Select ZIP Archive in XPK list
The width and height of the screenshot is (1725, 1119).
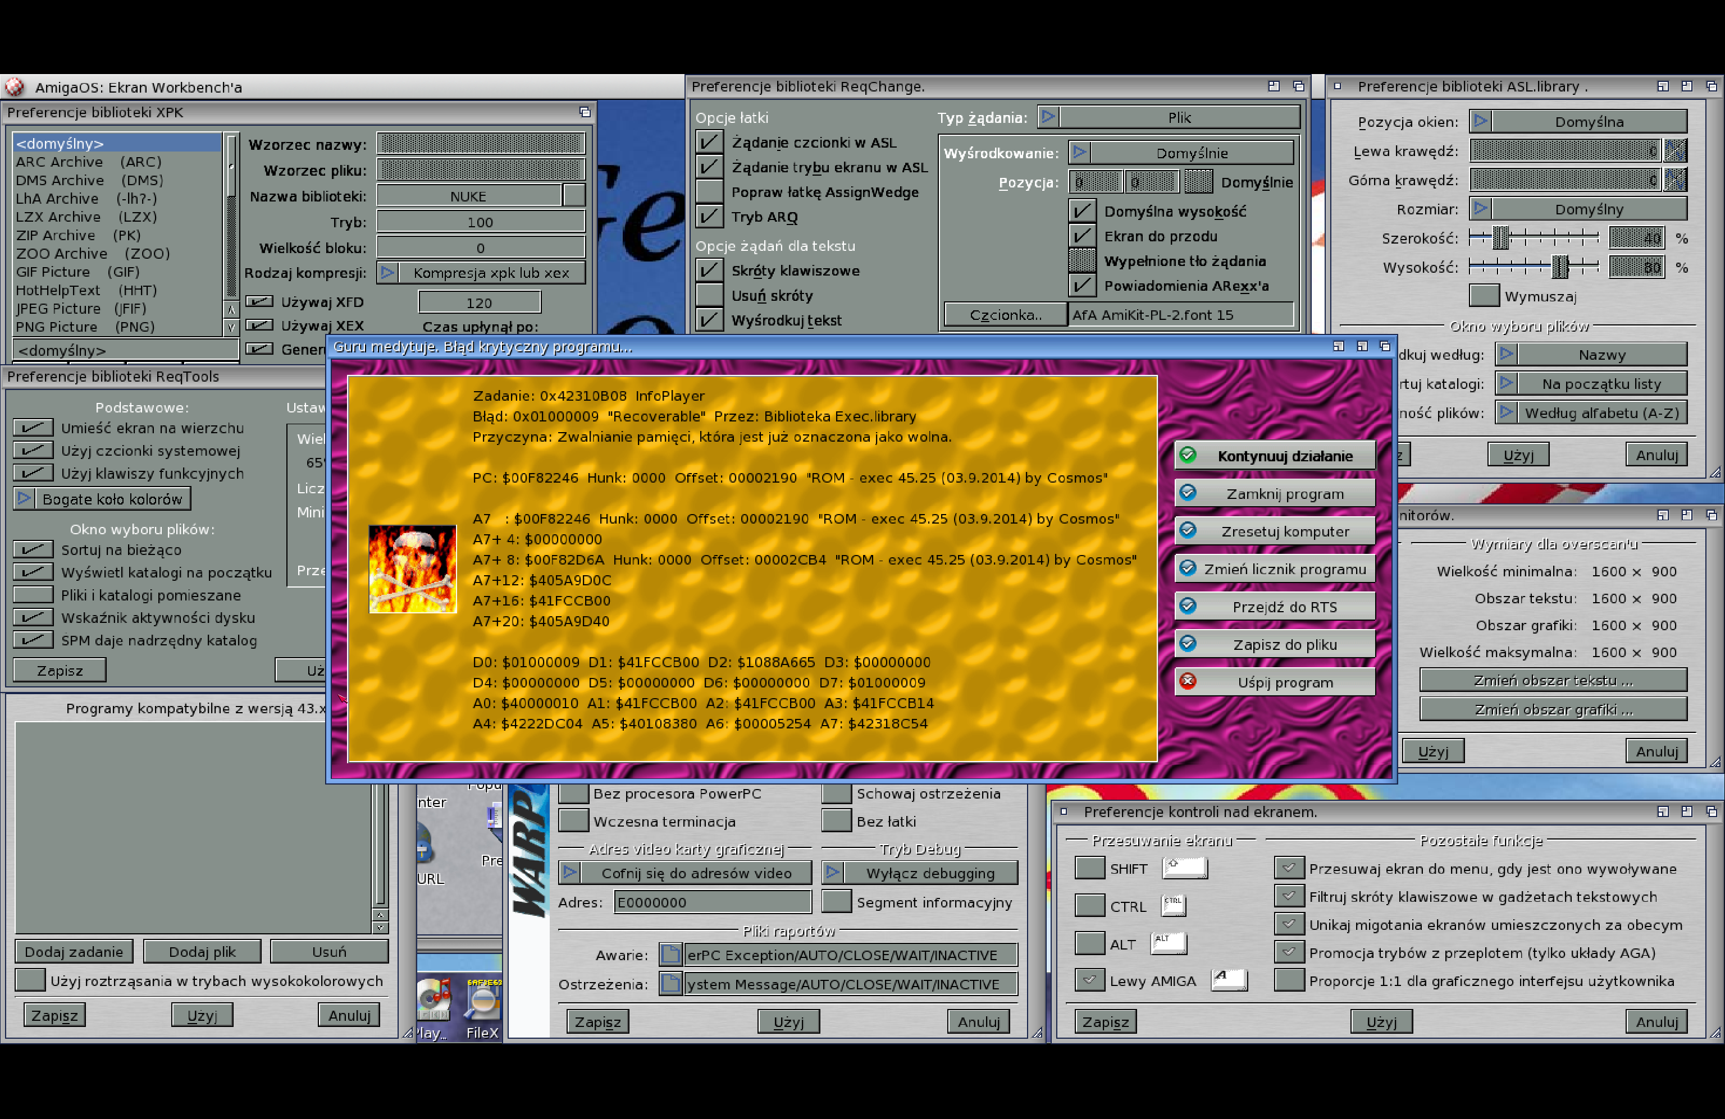click(117, 235)
